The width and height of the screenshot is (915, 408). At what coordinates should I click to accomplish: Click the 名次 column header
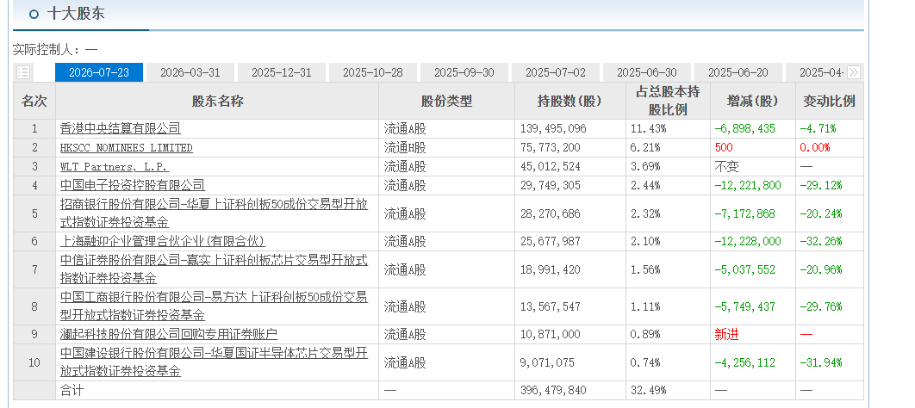click(34, 101)
